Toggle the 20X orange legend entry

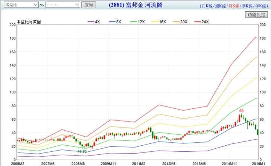point(180,22)
